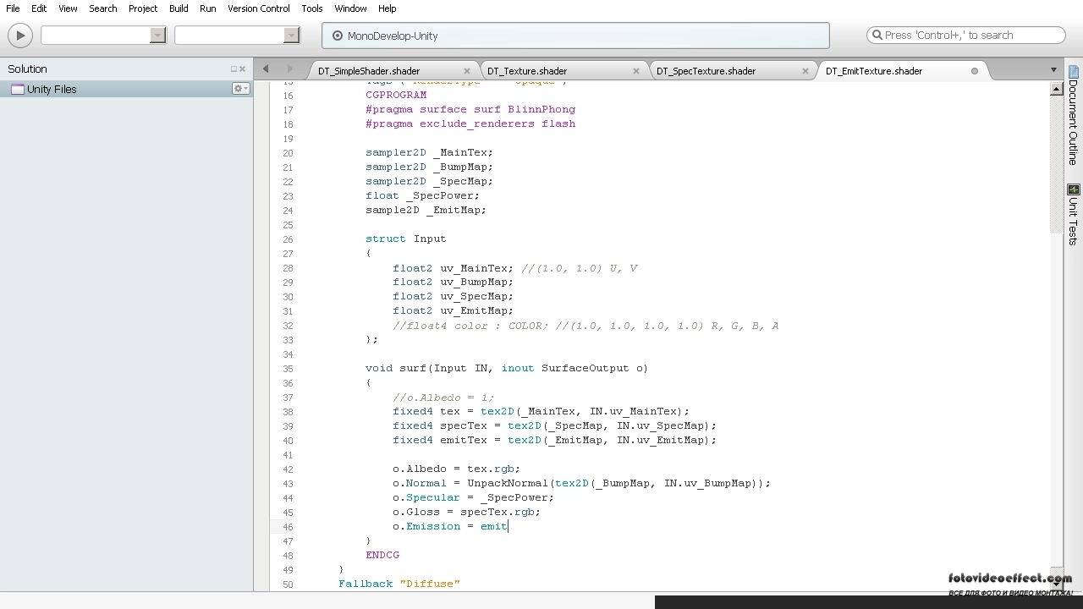The image size is (1083, 609).
Task: Focus the 'Press Control+, to search' field
Action: coord(966,36)
